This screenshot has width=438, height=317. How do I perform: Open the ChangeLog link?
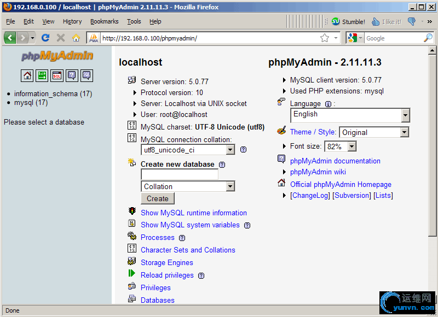coord(310,196)
